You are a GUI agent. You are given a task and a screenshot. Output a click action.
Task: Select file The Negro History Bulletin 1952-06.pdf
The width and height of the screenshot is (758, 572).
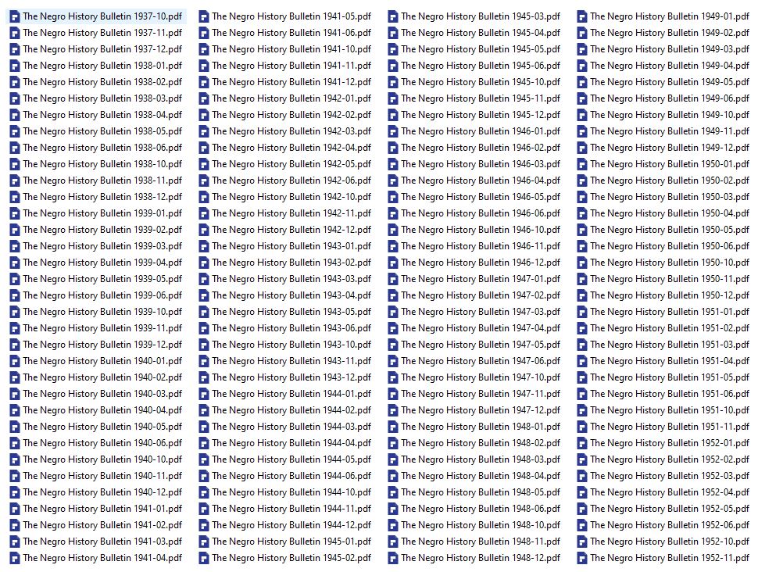(669, 525)
